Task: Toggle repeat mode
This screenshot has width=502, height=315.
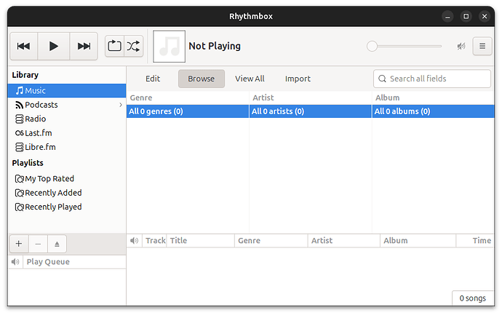Action: pos(114,46)
